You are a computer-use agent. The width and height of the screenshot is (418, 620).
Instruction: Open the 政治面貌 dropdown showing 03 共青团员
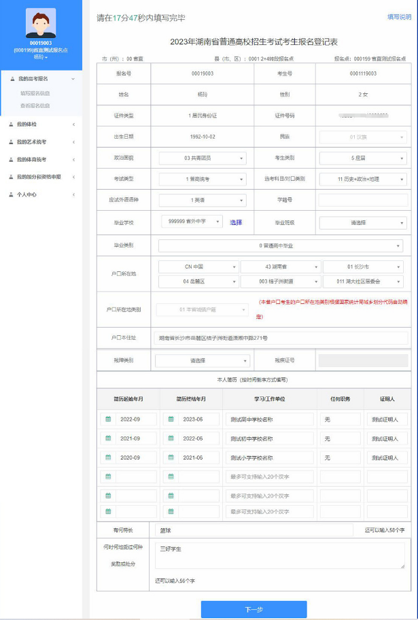pyautogui.click(x=203, y=158)
